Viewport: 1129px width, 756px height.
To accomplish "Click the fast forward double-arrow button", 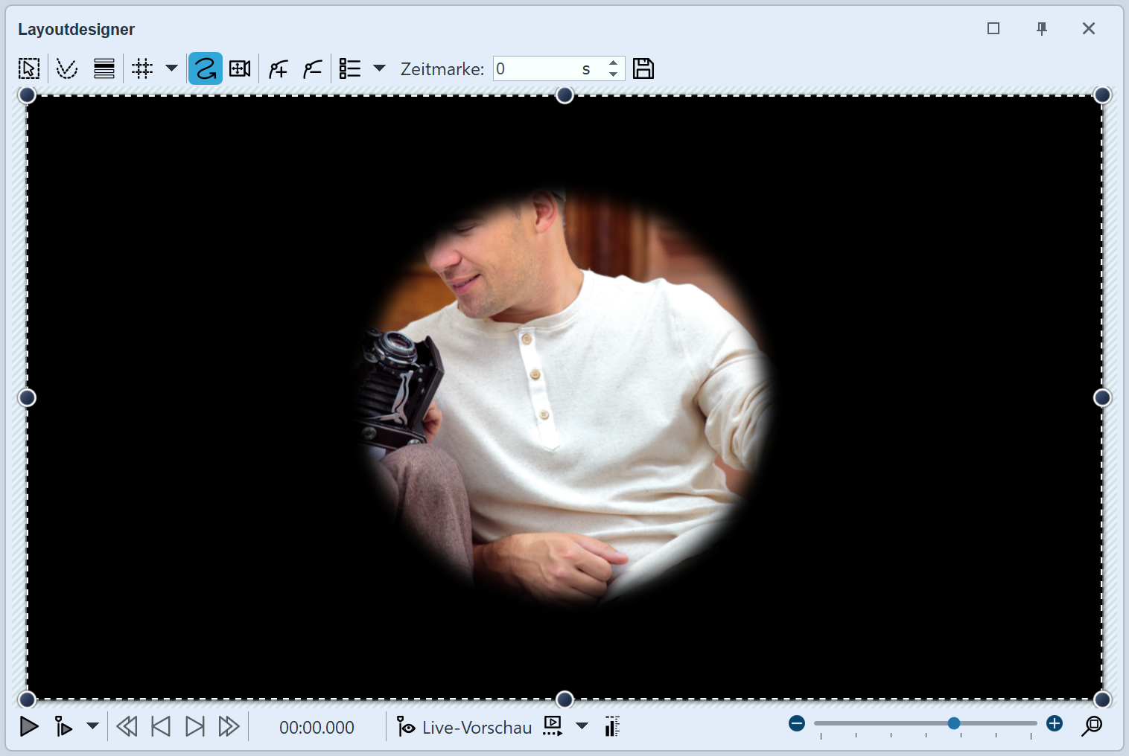I will coord(229,726).
